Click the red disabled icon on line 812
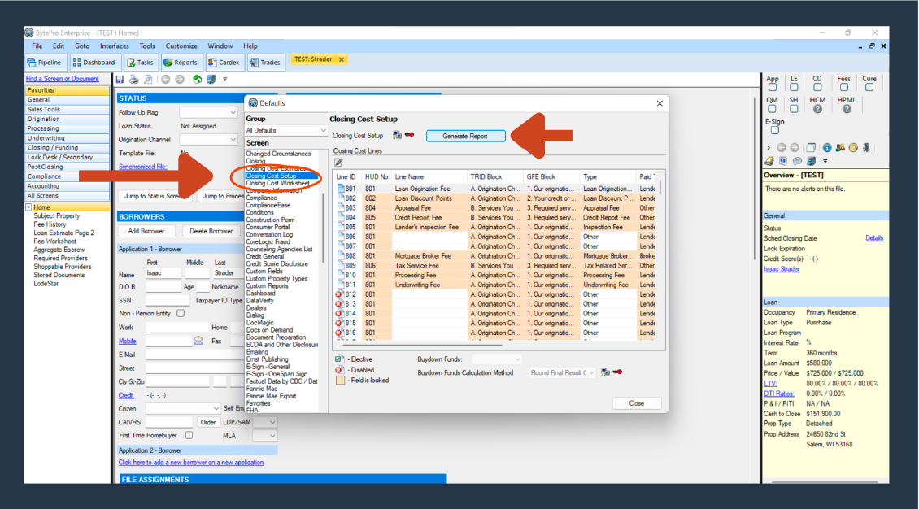Viewport: 919px width, 509px height. [339, 294]
